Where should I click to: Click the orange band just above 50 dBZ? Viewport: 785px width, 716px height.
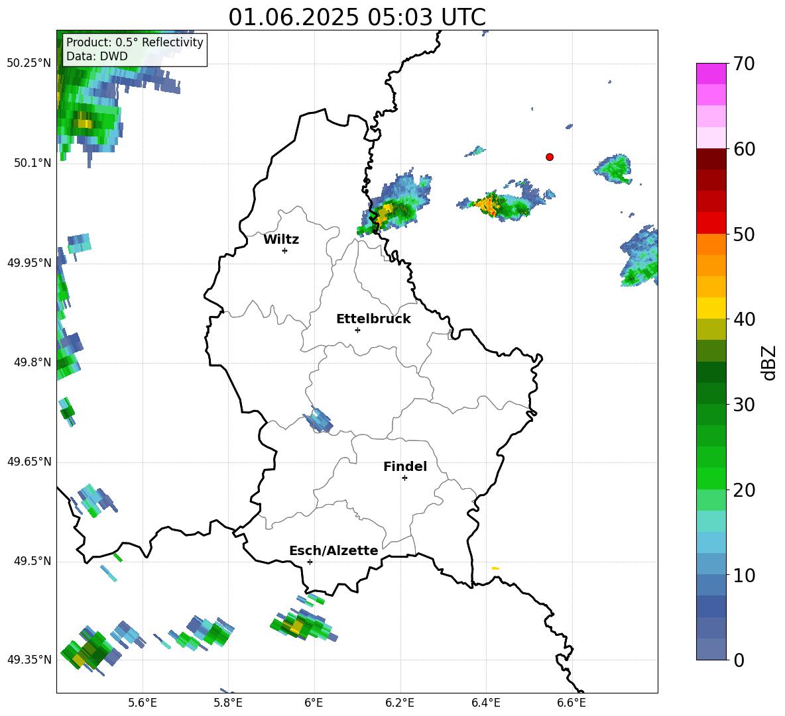(711, 244)
